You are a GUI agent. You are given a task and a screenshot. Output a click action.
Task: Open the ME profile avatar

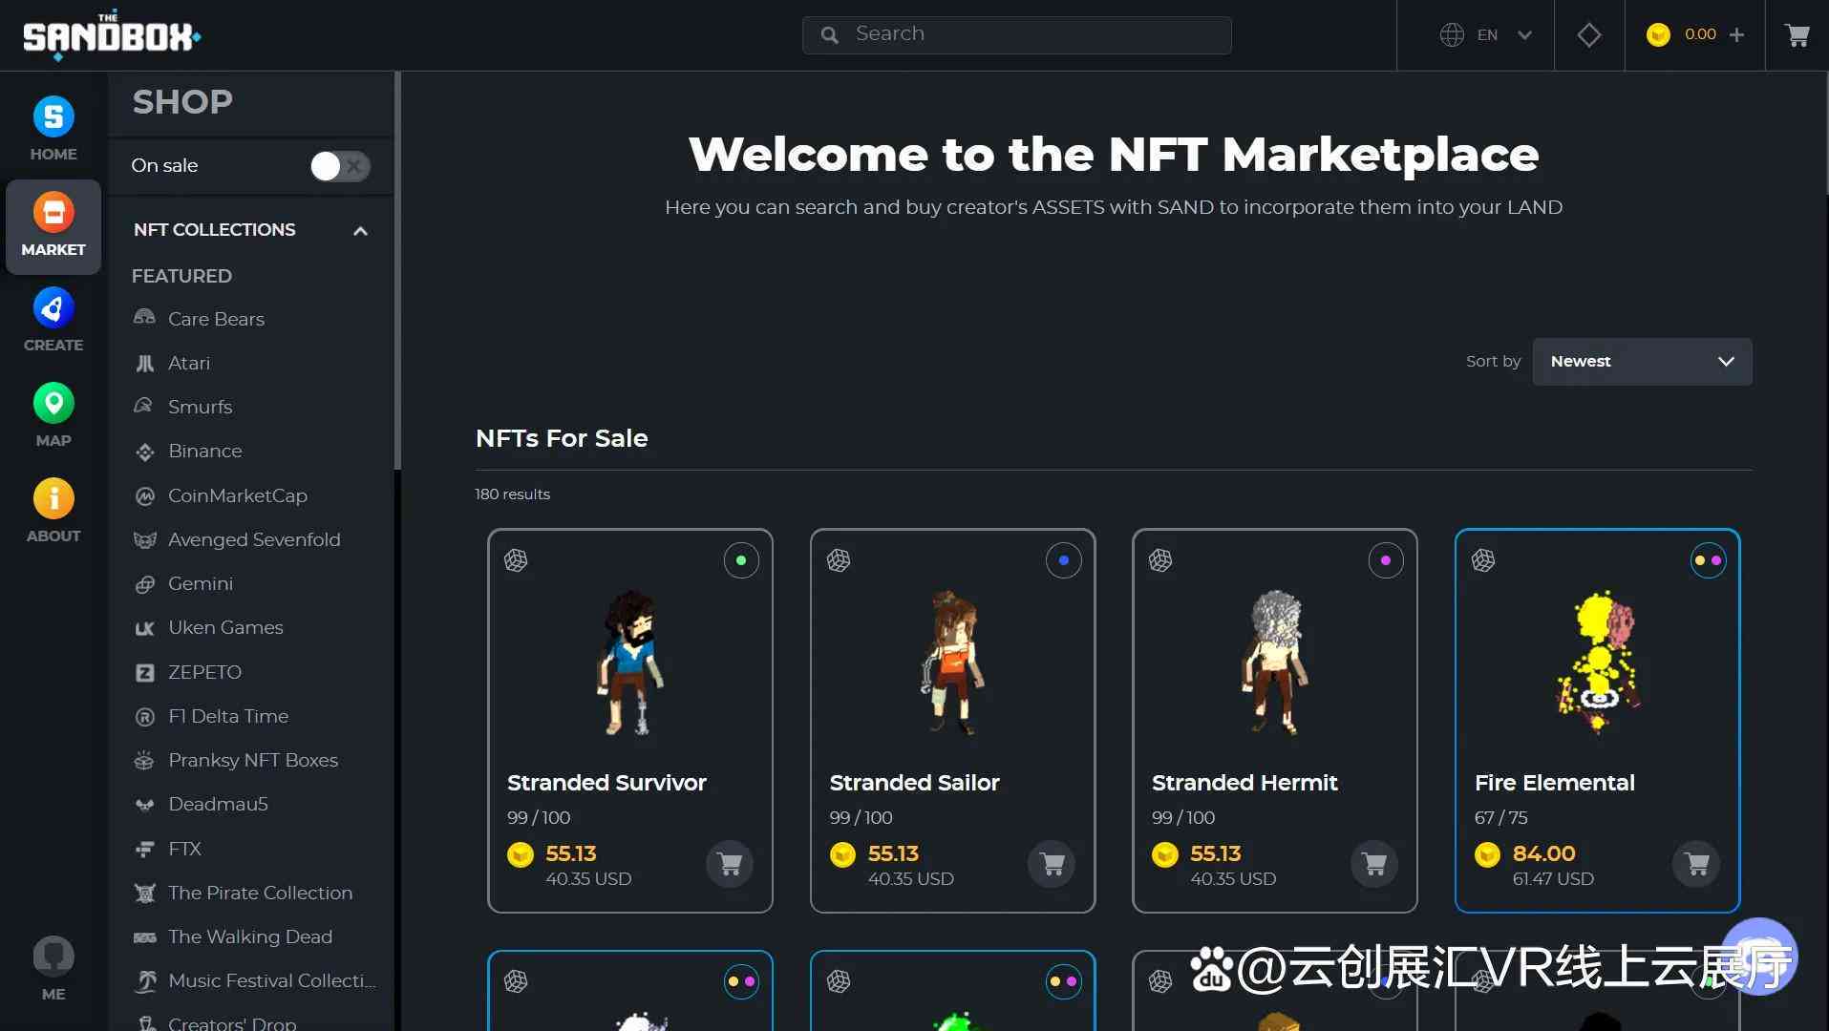(53, 956)
